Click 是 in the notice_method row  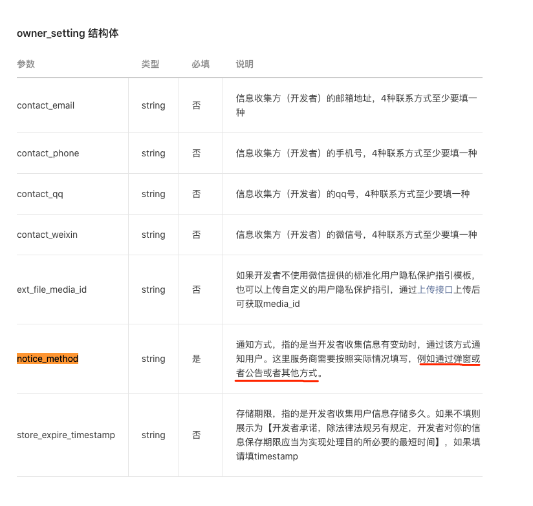197,359
